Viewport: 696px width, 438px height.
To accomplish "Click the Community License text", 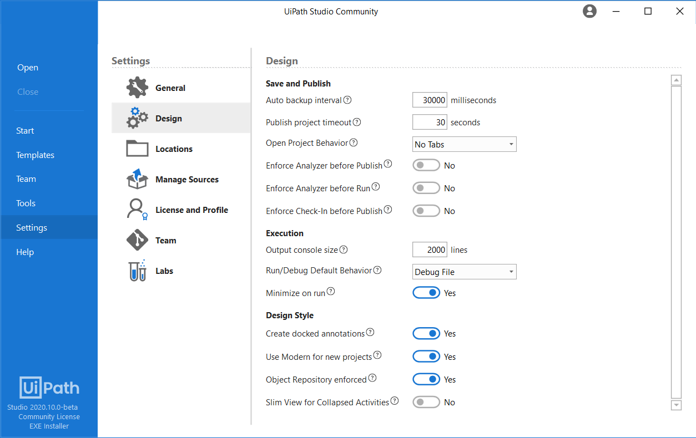I will pos(49,416).
